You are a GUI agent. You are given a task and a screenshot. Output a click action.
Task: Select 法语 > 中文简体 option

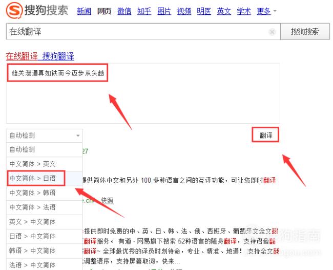[x=44, y=265]
